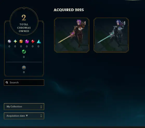The image size is (145, 128).
Task: Open the Acquisition date sort dropdown
Action: click(24, 116)
